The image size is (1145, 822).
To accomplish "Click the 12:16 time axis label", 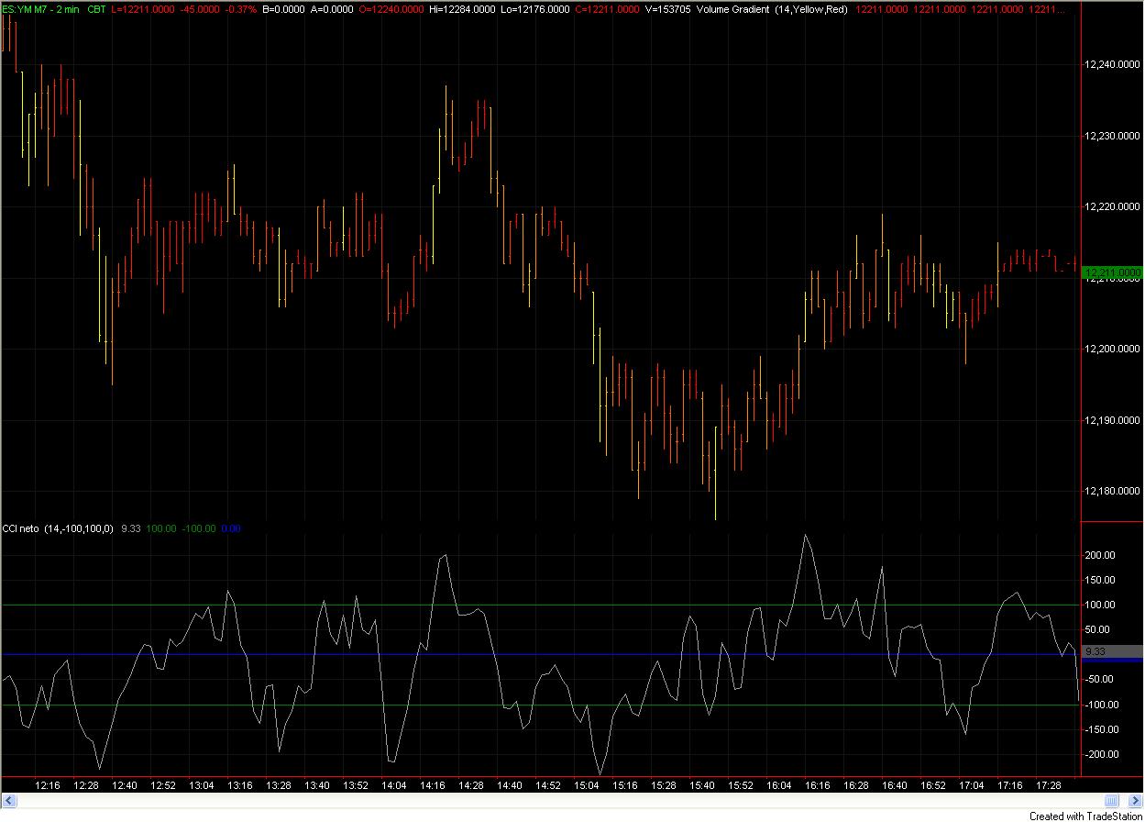I will 48,785.
